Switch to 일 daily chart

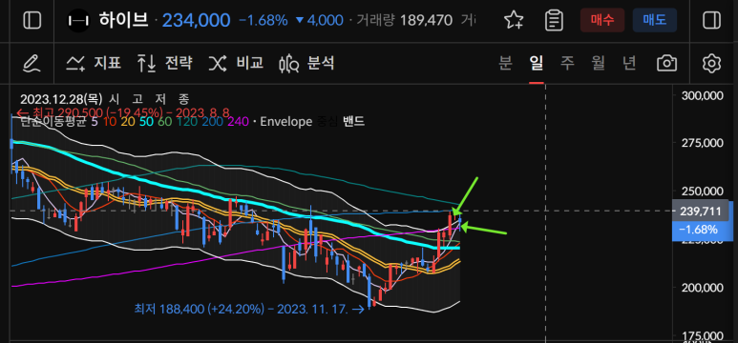click(537, 63)
